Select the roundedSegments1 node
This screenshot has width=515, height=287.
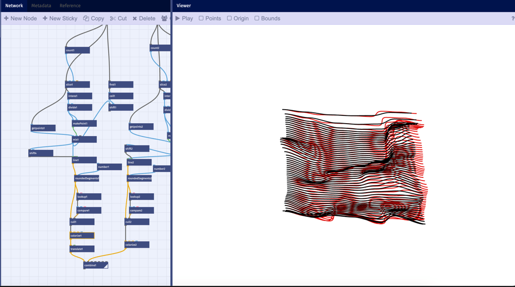[x=87, y=178]
